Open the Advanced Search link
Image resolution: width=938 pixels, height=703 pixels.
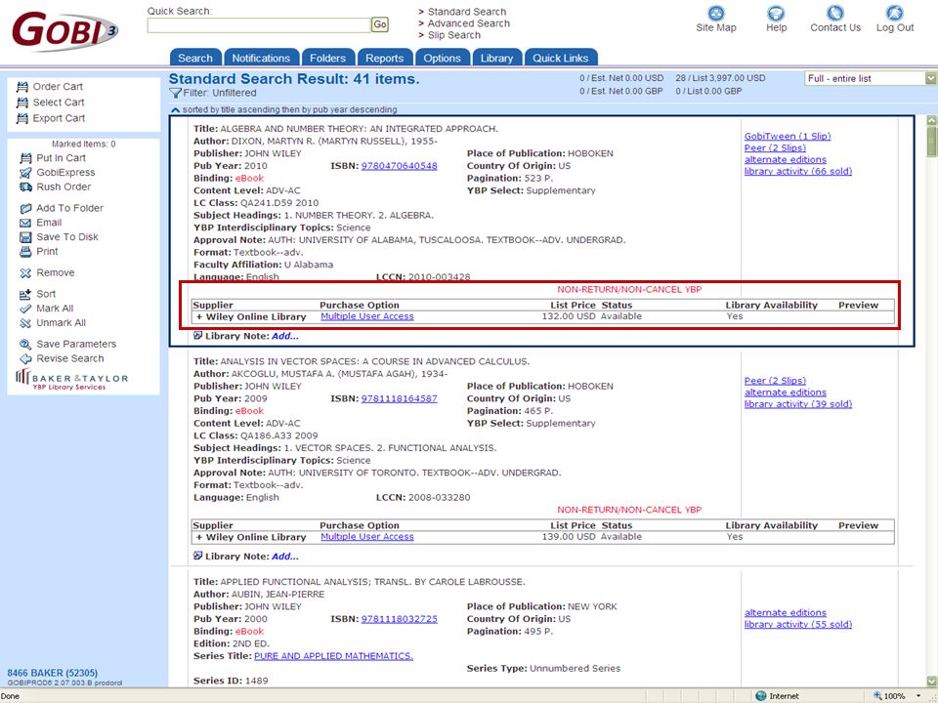(469, 23)
